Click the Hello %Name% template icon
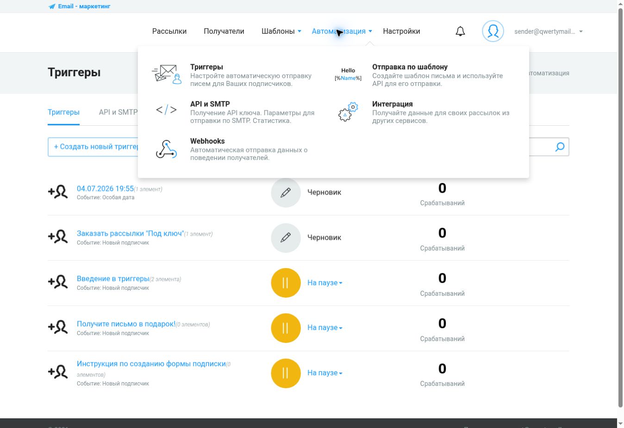This screenshot has width=624, height=428. coord(348,74)
